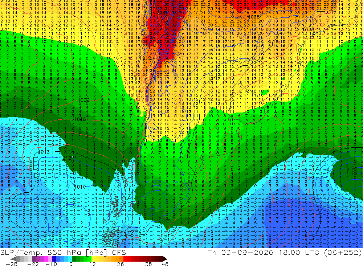
Task: Click the 48 value on the color scale
Action: click(x=165, y=264)
